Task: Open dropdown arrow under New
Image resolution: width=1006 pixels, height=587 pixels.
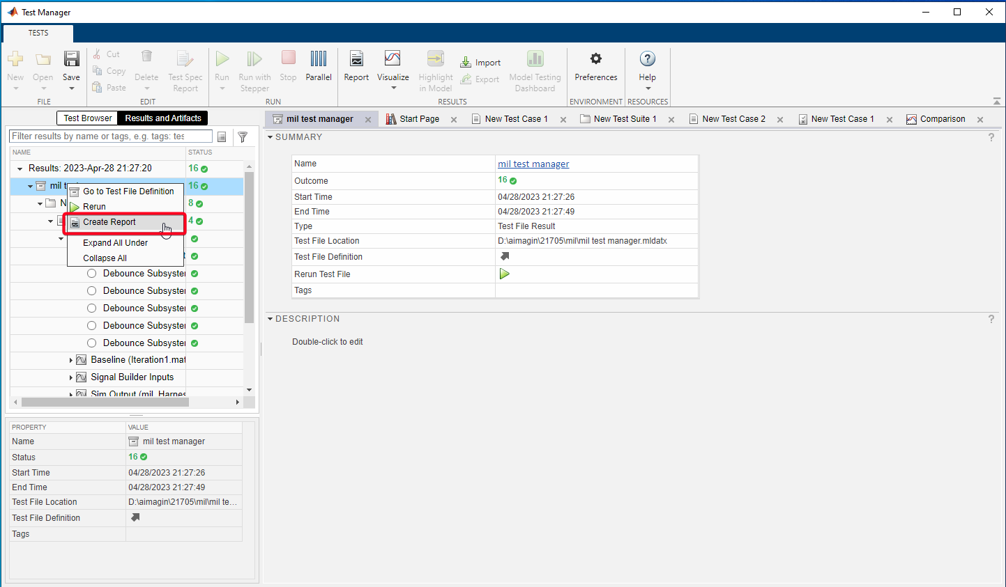Action: click(15, 88)
